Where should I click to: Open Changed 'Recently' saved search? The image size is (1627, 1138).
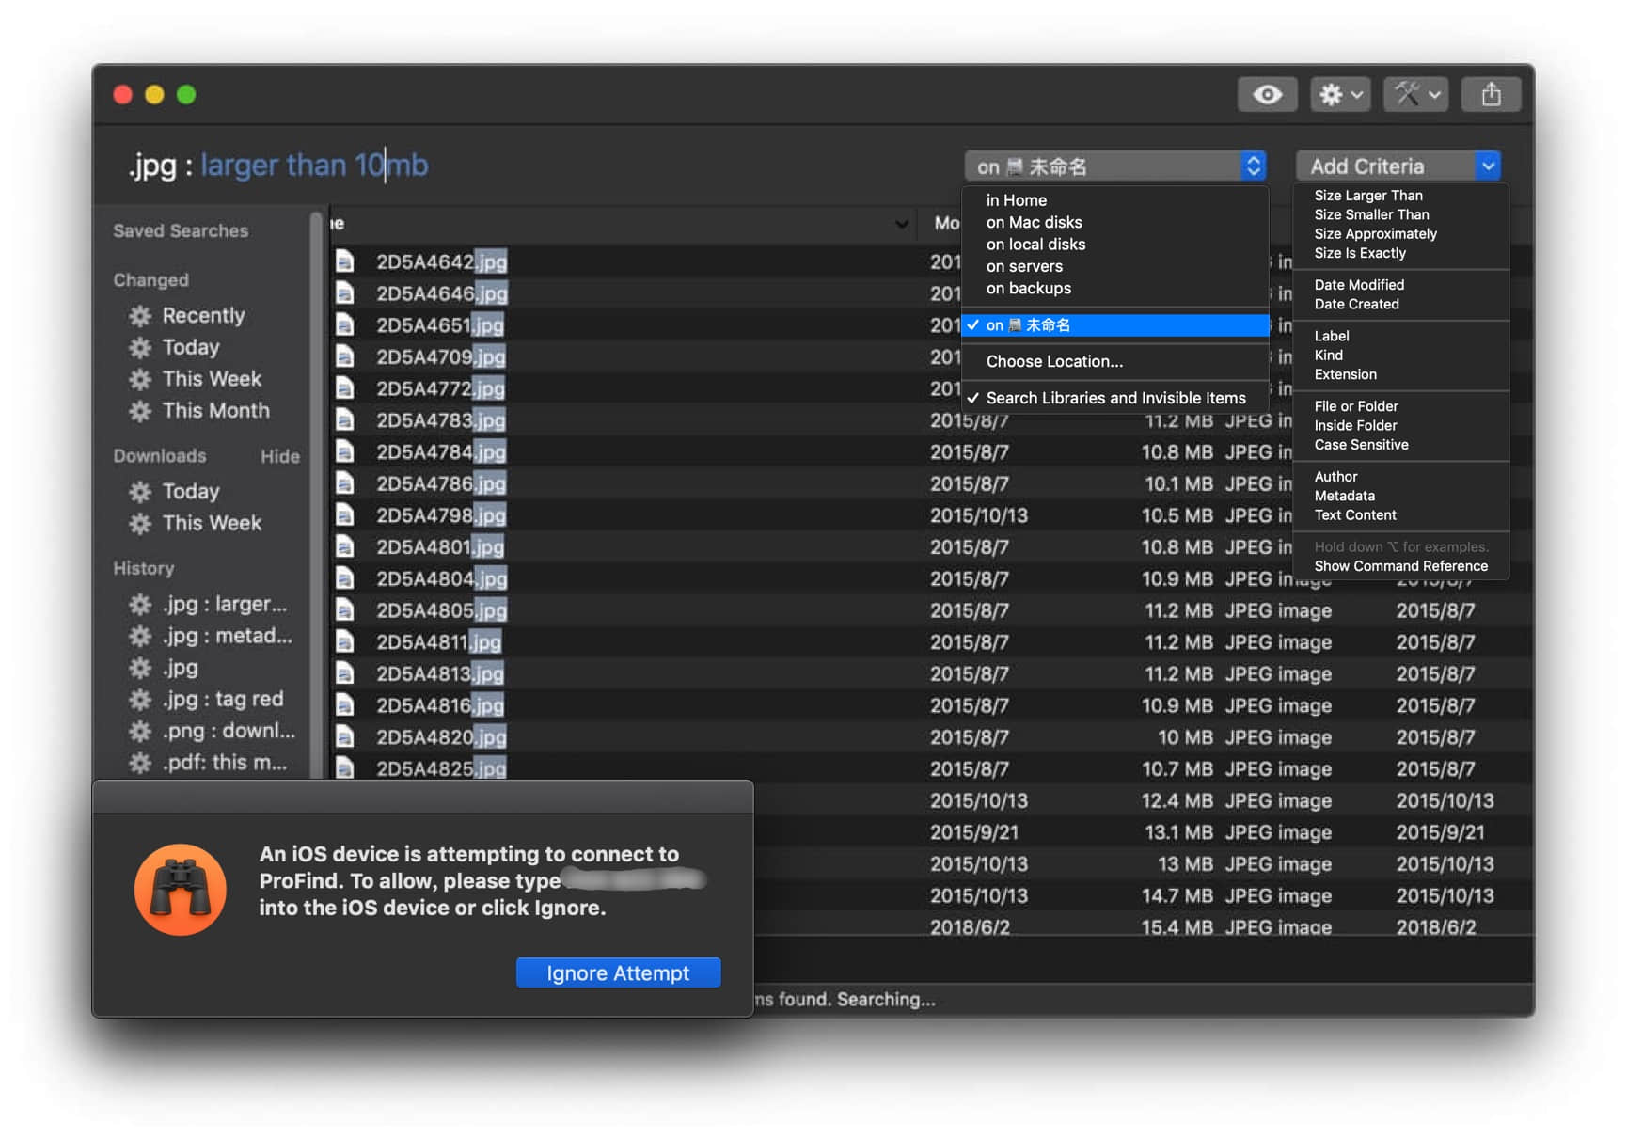(x=203, y=316)
